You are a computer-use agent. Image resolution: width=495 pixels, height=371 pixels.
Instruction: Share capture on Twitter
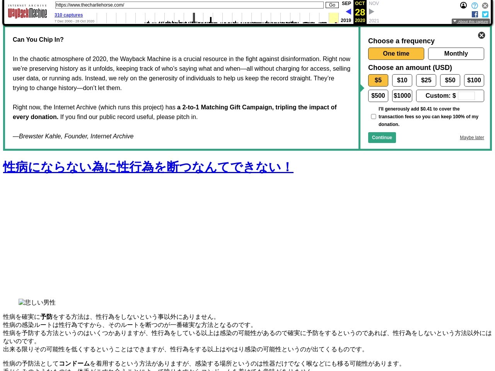485,14
